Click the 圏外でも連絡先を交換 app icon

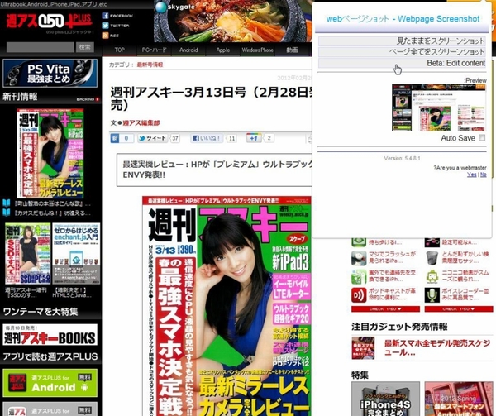359,276
